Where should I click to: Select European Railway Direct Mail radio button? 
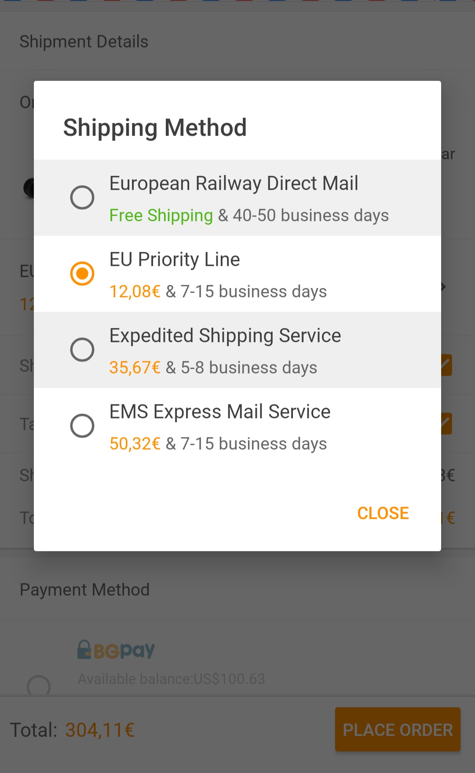[82, 197]
